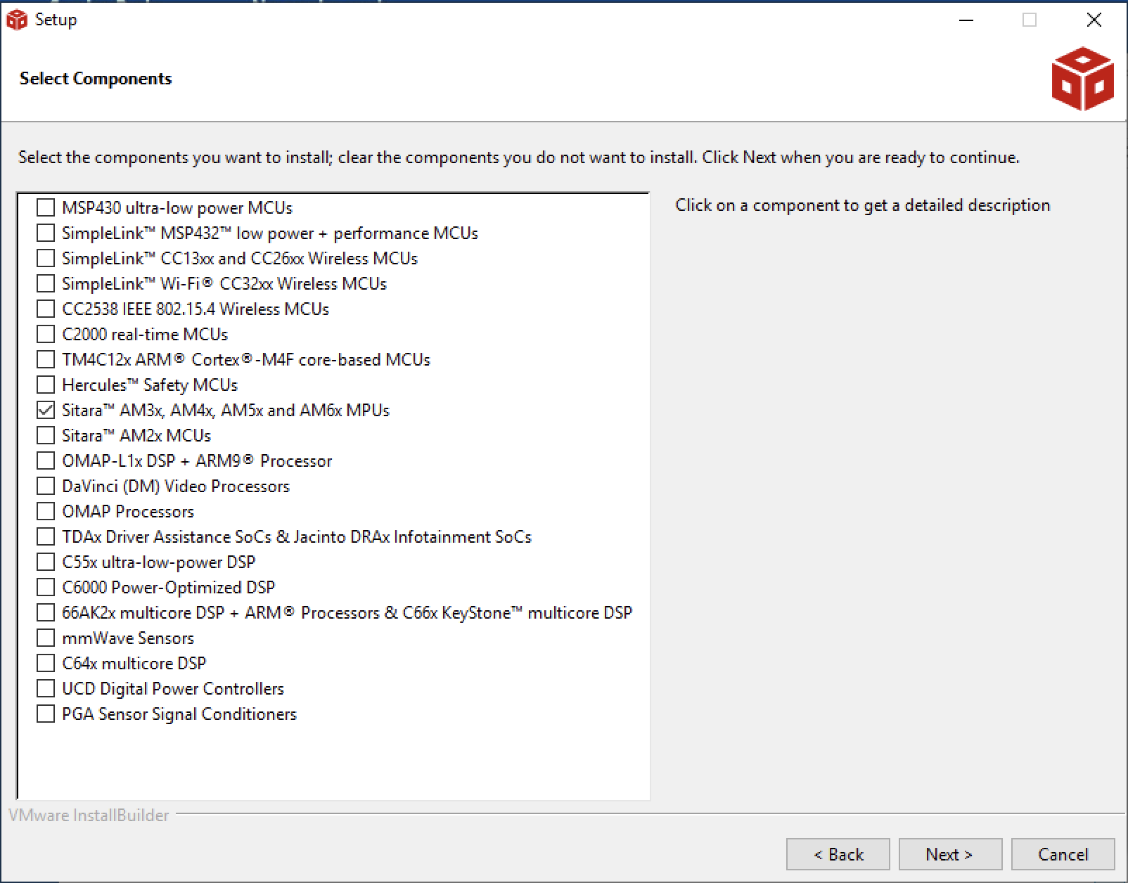
Task: Click the red cube Setup icon in title bar
Action: [18, 19]
